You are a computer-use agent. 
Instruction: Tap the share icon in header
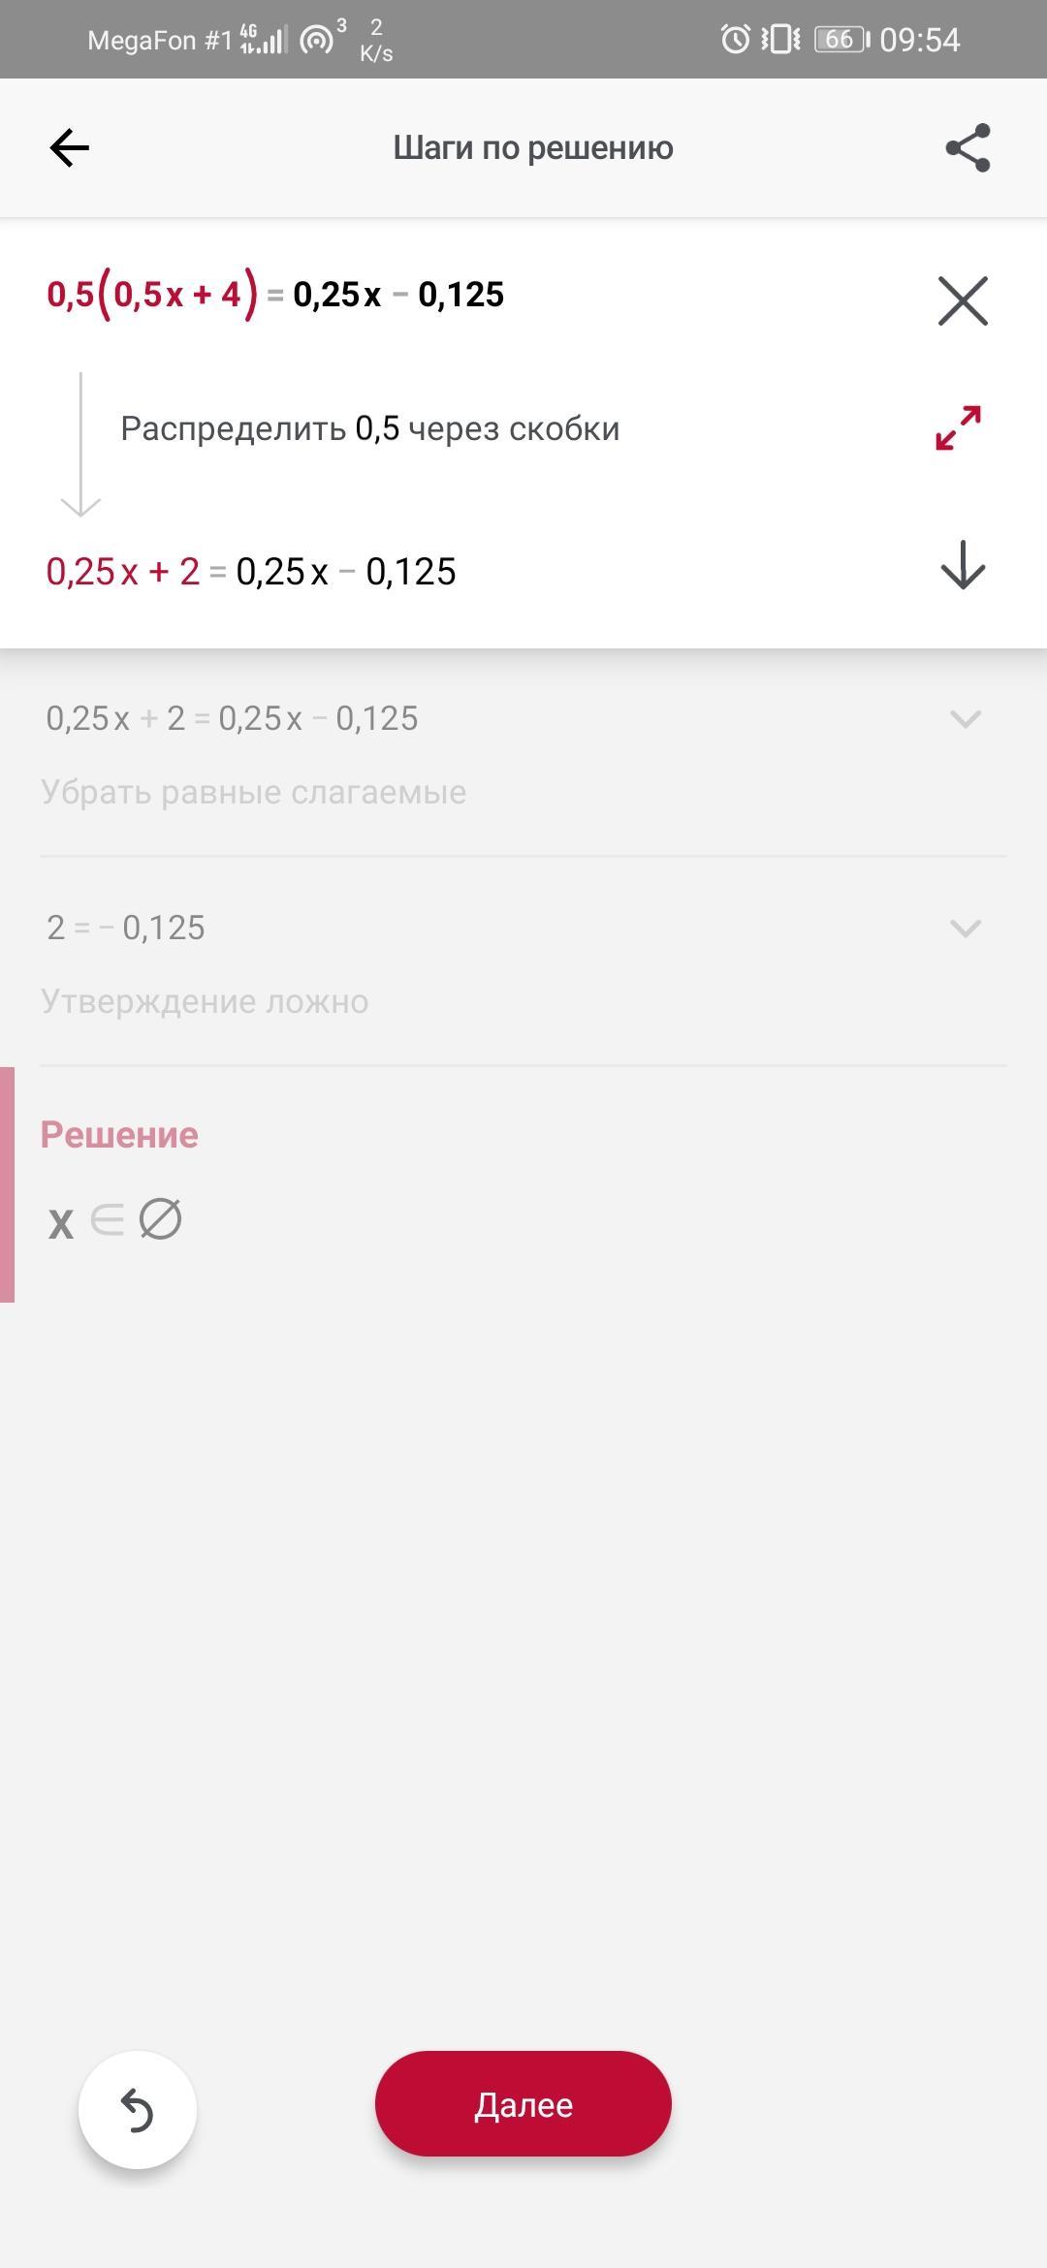(968, 147)
